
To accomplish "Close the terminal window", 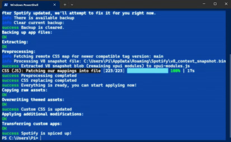I will coord(226,4).
